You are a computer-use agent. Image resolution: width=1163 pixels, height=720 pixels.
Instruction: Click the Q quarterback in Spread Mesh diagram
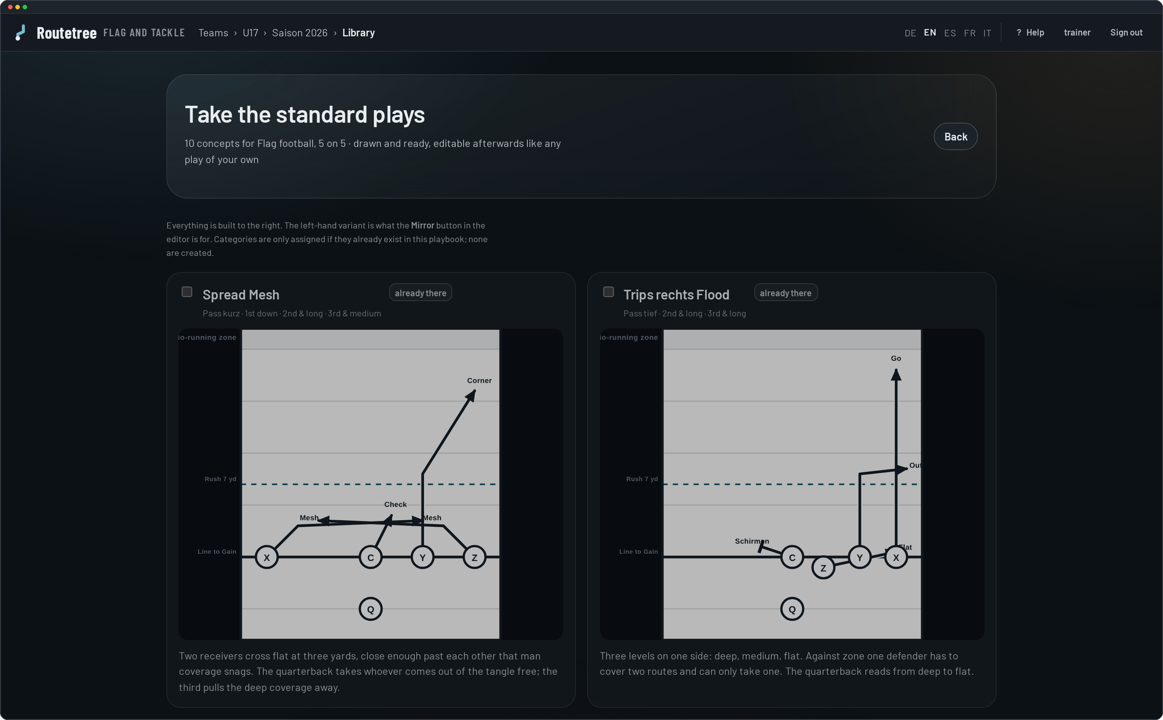coord(370,609)
